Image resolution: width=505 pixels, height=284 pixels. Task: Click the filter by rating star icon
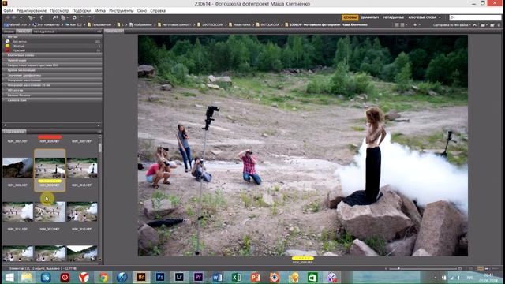tap(416, 24)
